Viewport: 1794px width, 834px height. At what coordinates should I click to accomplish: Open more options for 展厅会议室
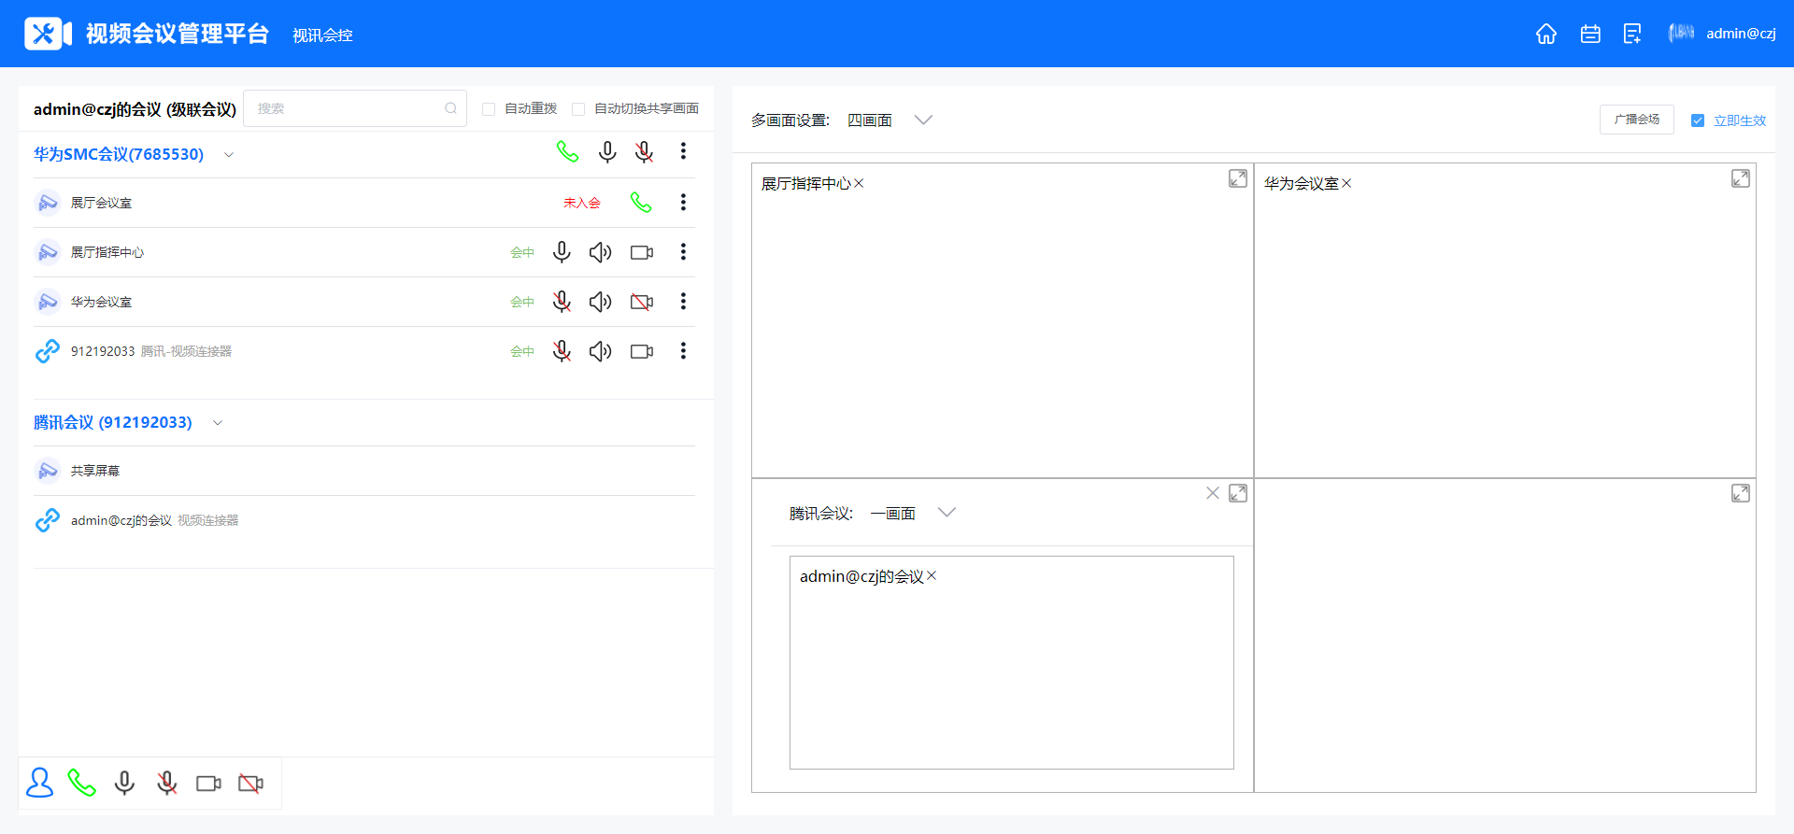click(683, 202)
